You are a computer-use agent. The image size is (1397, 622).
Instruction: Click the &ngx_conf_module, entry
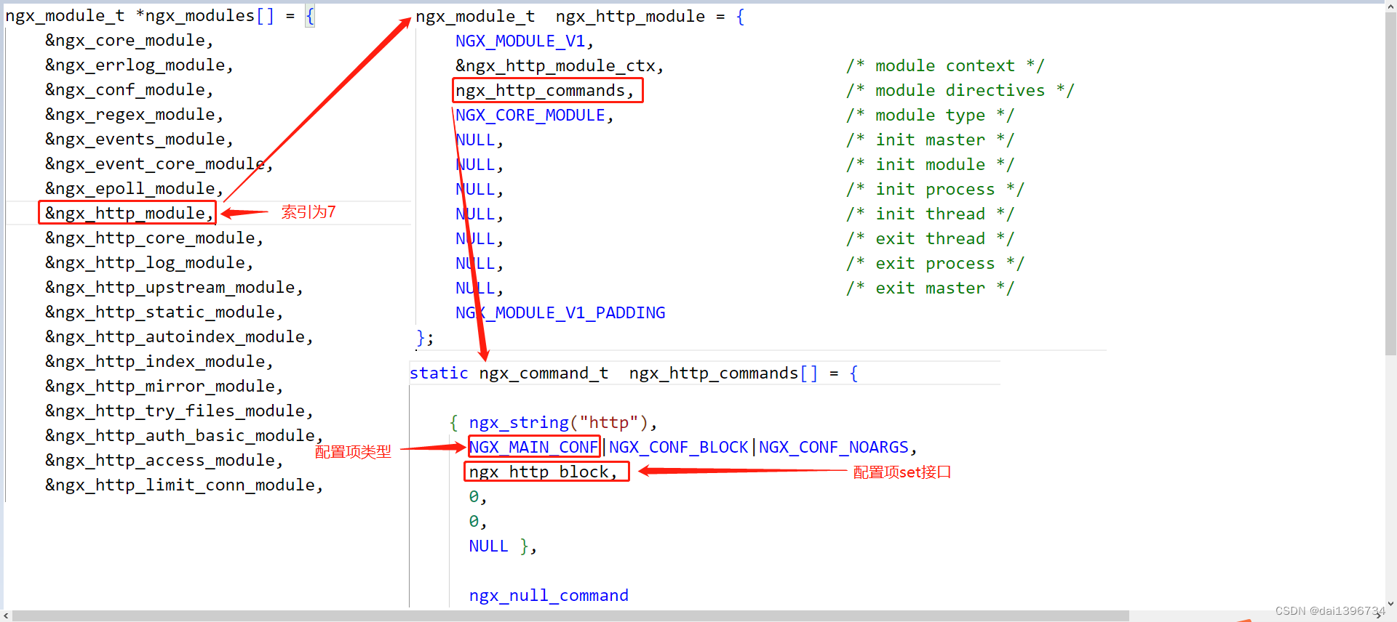click(129, 90)
